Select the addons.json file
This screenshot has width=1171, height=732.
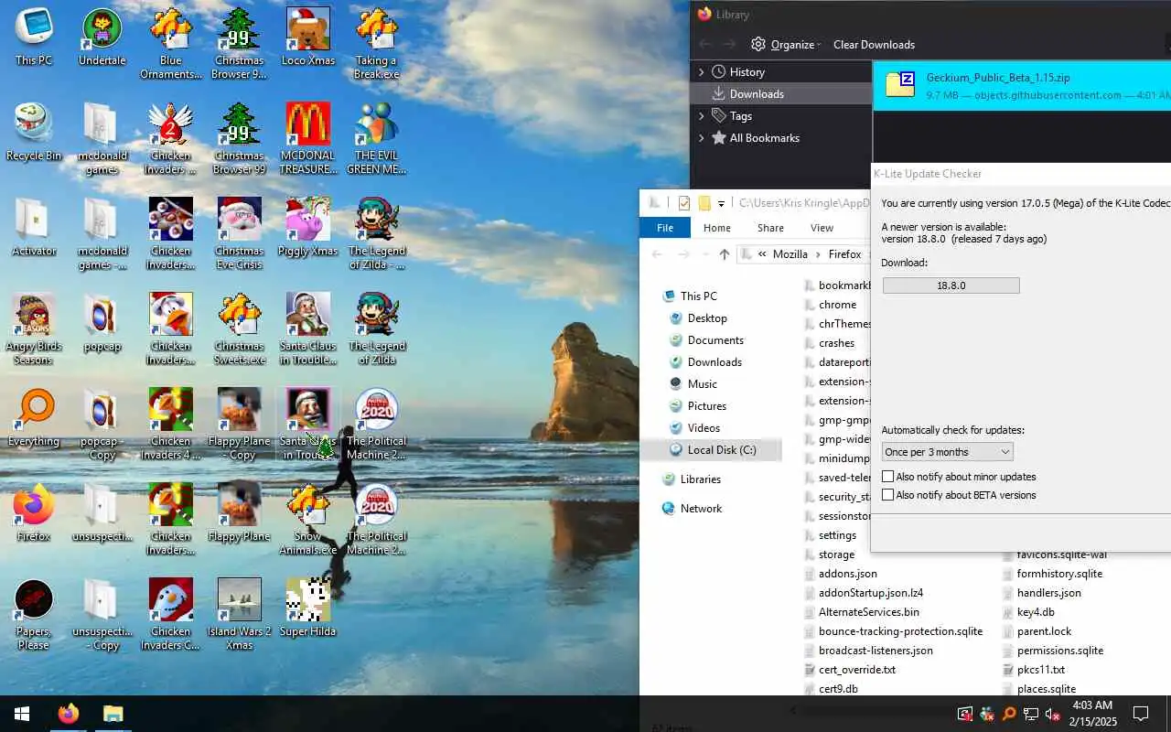[x=847, y=574]
